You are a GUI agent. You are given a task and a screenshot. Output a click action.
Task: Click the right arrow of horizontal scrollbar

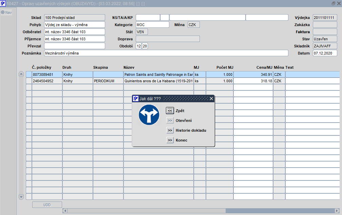pyautogui.click(x=337, y=211)
